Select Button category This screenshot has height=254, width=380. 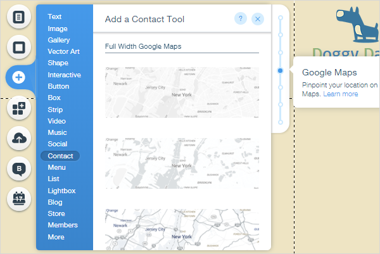click(58, 86)
